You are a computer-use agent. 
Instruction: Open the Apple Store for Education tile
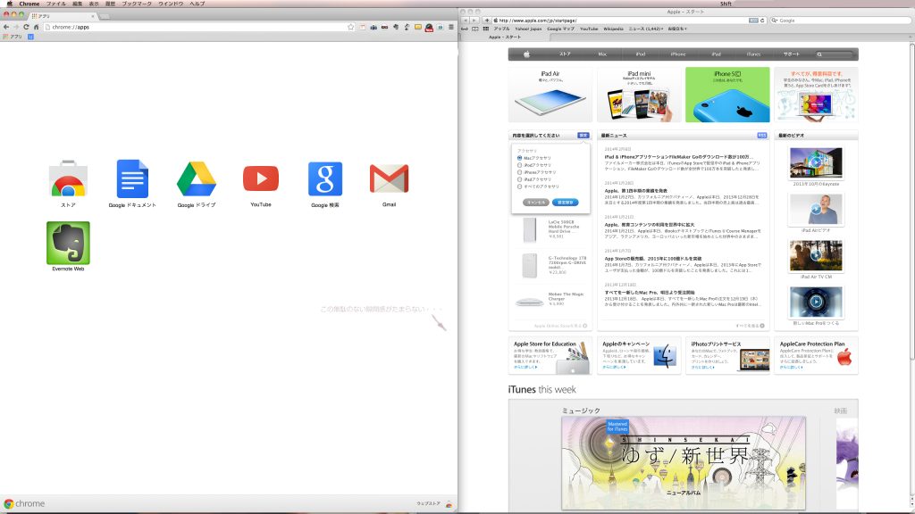pos(550,355)
